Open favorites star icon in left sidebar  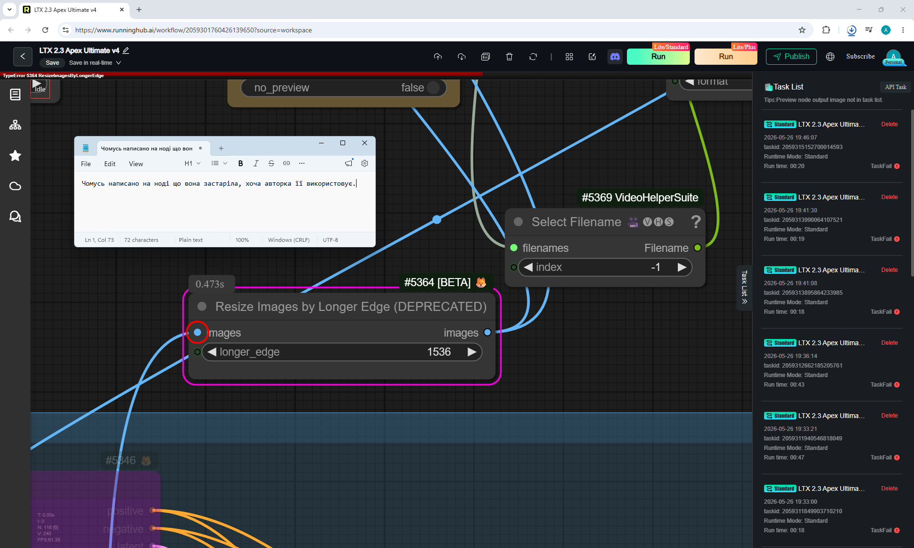click(15, 155)
